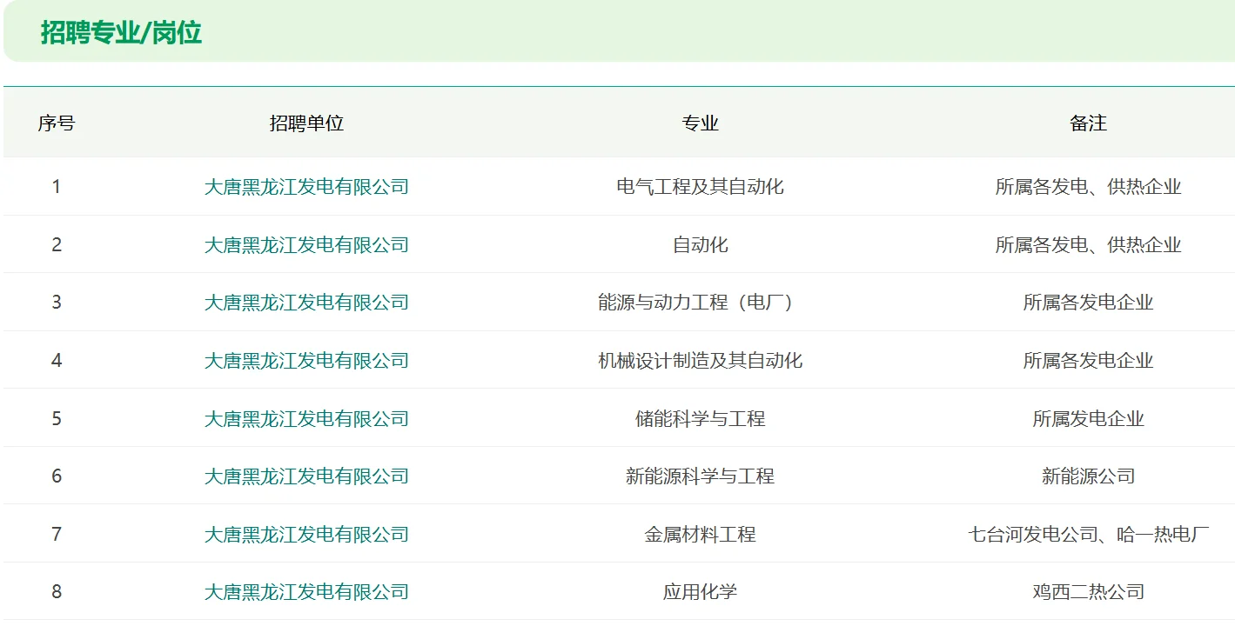The image size is (1235, 626).
Task: Open 大唐黑龙江发电有限公司 link in row 6
Action: [306, 476]
